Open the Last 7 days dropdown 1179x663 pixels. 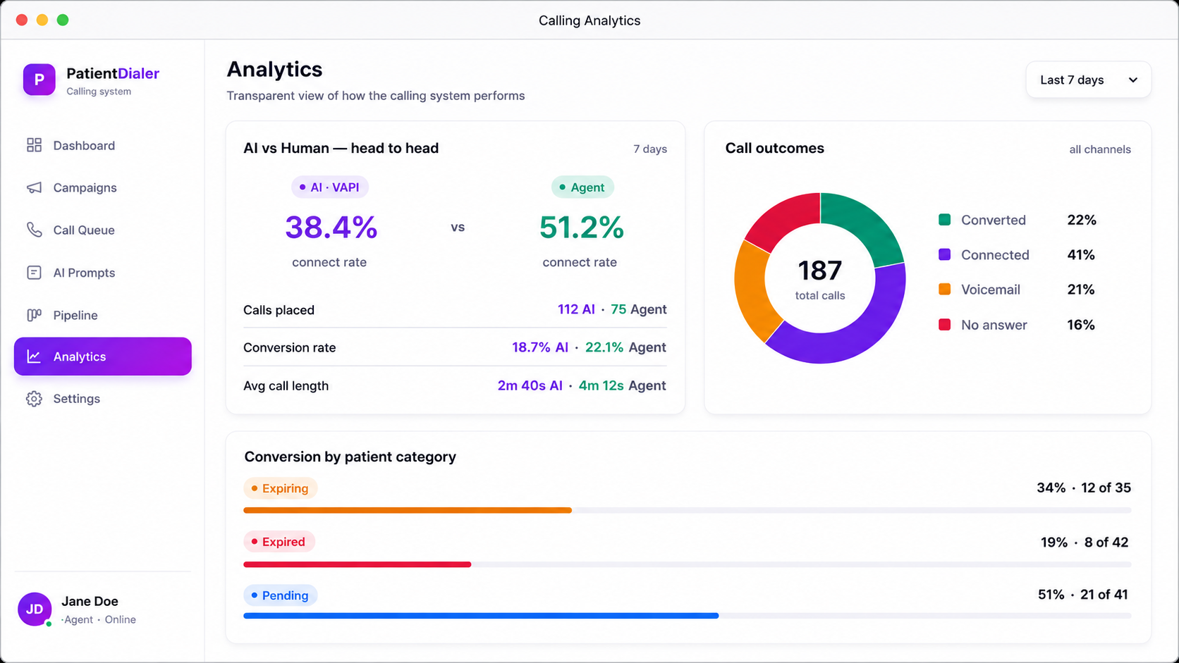[x=1089, y=80]
